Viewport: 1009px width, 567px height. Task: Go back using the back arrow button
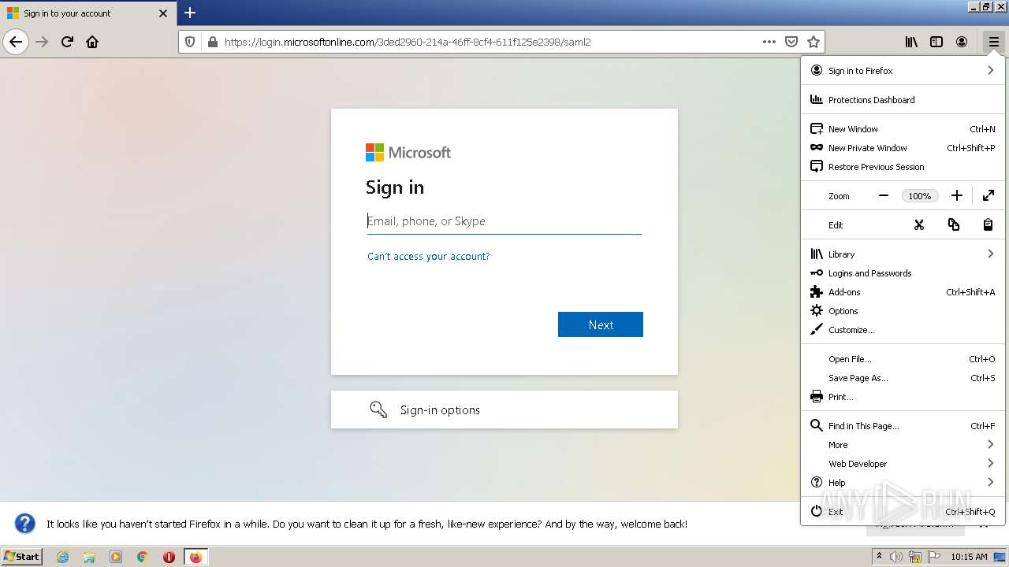[x=16, y=42]
